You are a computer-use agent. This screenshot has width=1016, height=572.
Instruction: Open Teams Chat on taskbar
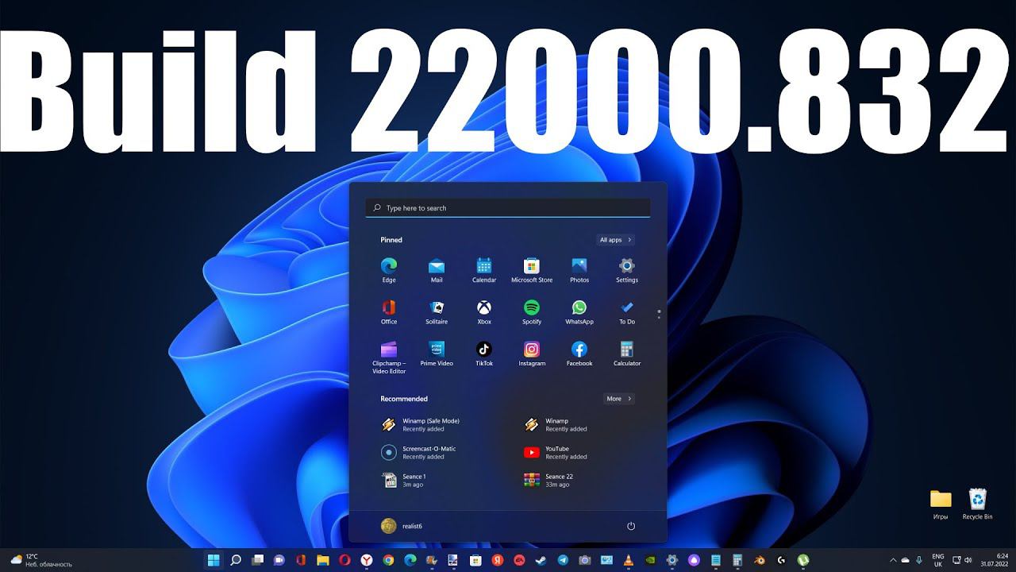click(x=279, y=560)
